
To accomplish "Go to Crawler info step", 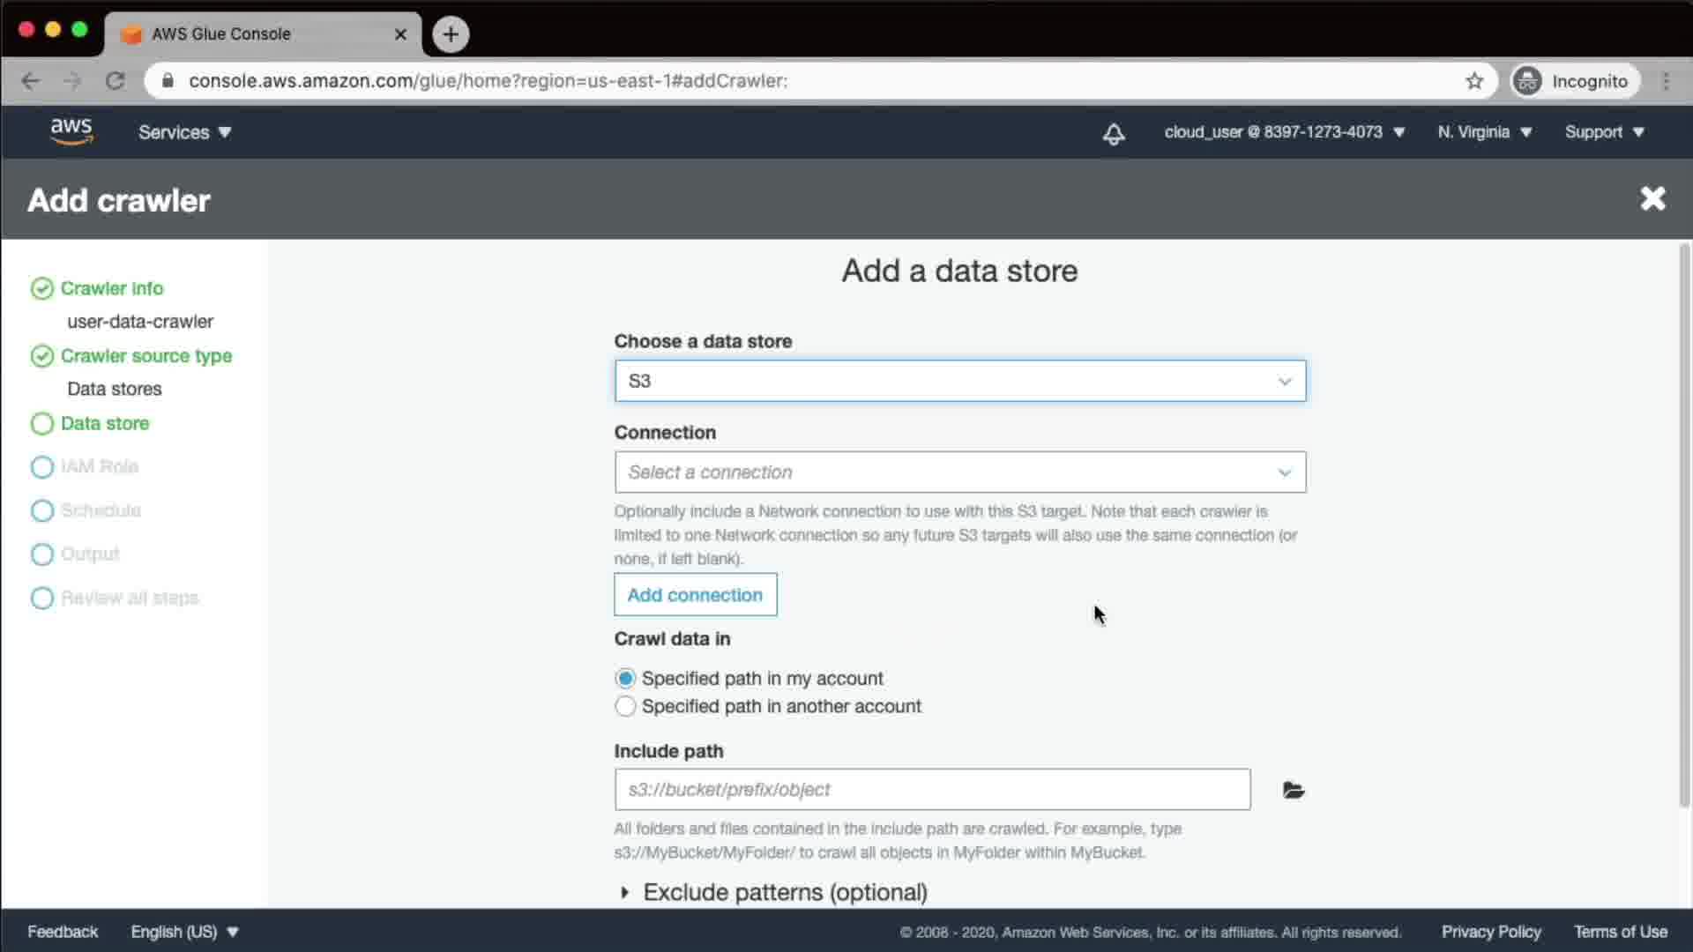I will pyautogui.click(x=111, y=288).
